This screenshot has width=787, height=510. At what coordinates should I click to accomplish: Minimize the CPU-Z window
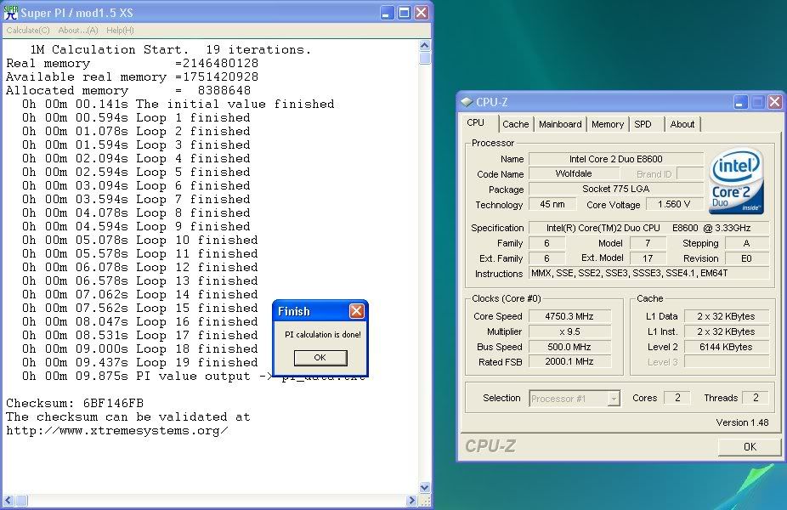[740, 102]
